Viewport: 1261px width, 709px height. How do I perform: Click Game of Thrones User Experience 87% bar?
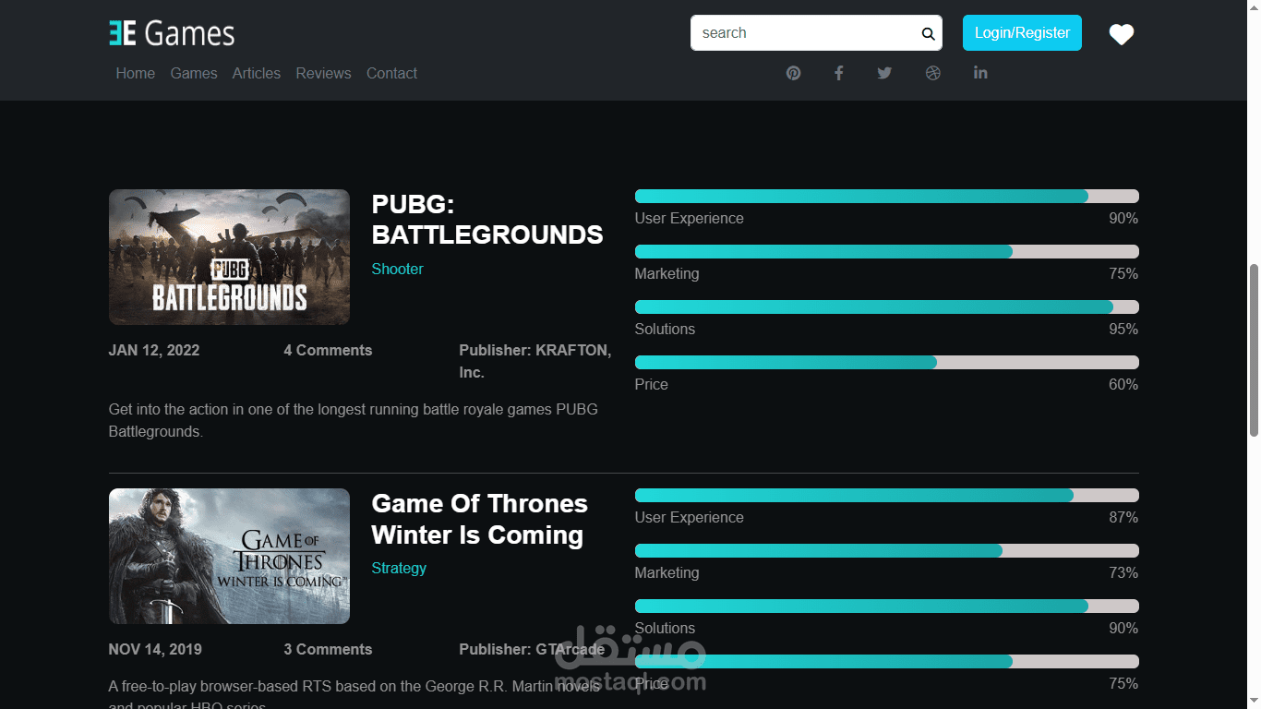(886, 495)
